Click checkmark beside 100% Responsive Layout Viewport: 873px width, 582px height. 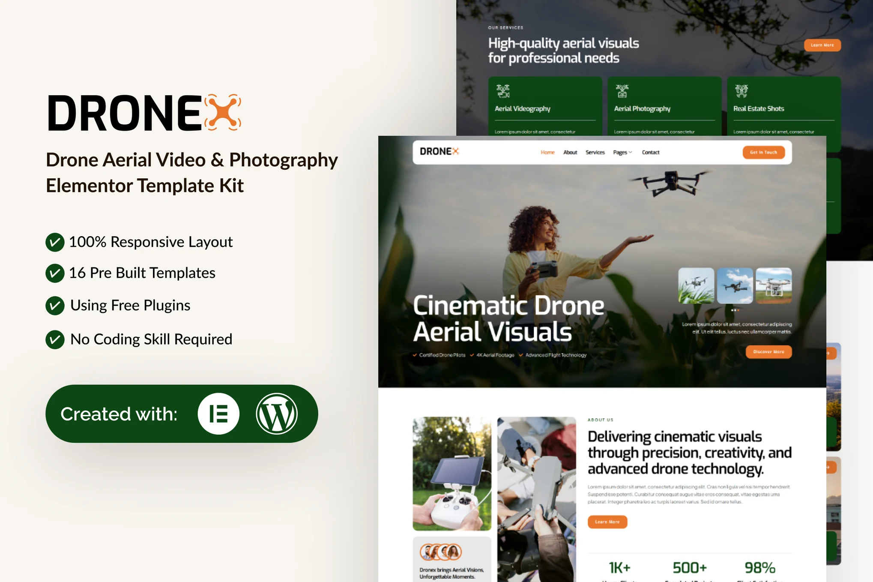coord(55,243)
